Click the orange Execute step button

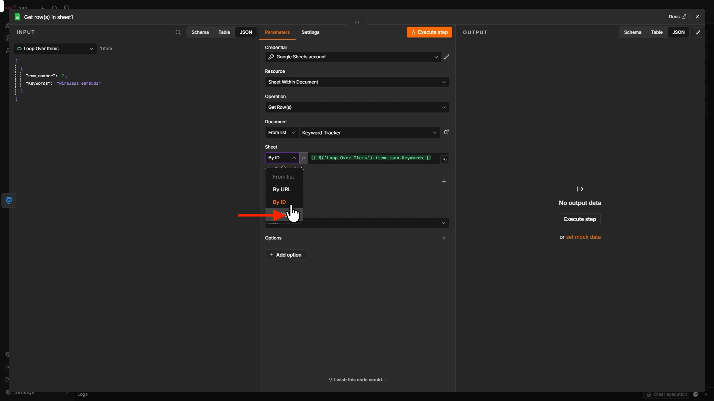click(x=430, y=32)
